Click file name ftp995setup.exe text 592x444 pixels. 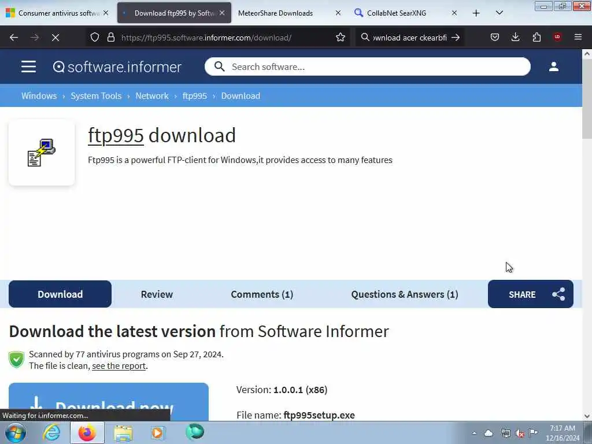[x=319, y=415]
